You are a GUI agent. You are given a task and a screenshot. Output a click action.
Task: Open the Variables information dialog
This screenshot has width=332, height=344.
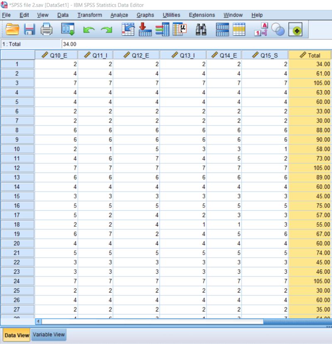[x=179, y=30]
